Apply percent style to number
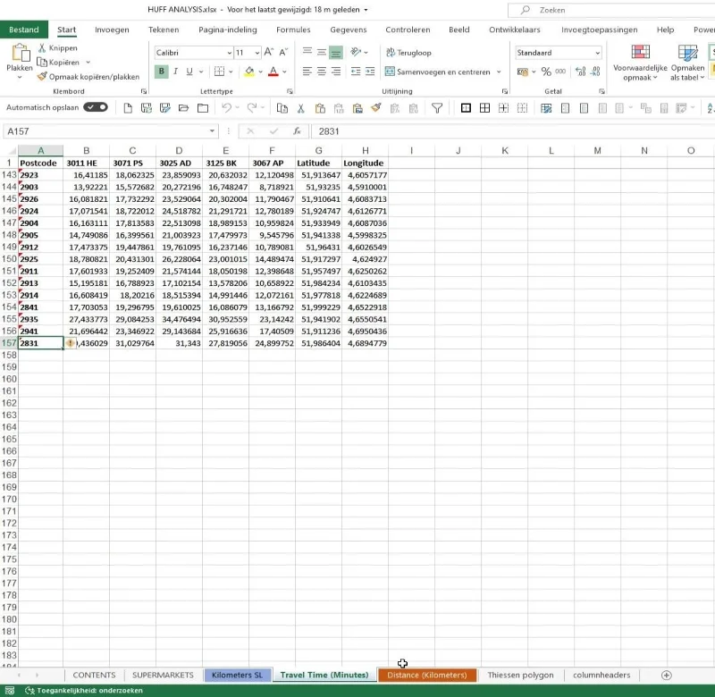The width and height of the screenshot is (715, 697). [x=546, y=71]
